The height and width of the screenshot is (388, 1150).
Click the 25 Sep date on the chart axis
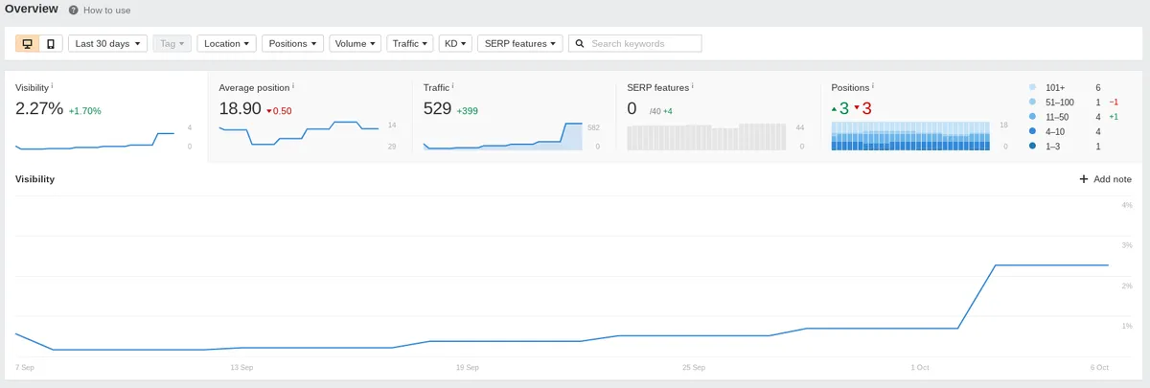click(x=693, y=367)
